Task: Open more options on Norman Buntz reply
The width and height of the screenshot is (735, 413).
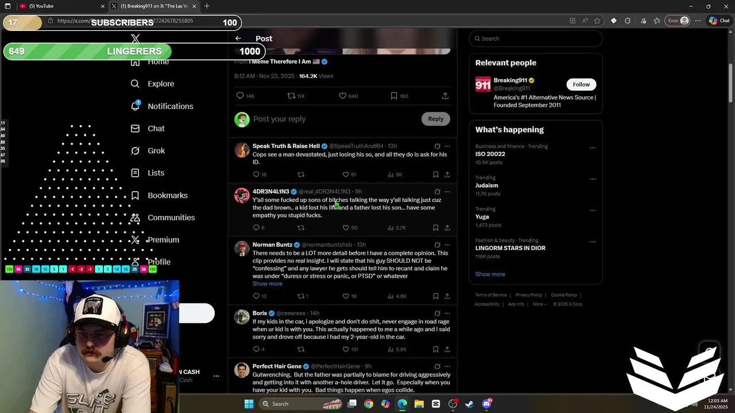Action: pos(447,245)
